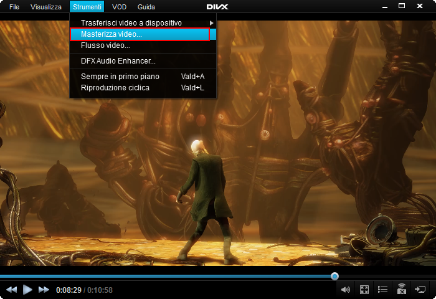436x299 pixels.
Task: Toggle Riproduzione ciclica
Action: [x=143, y=88]
